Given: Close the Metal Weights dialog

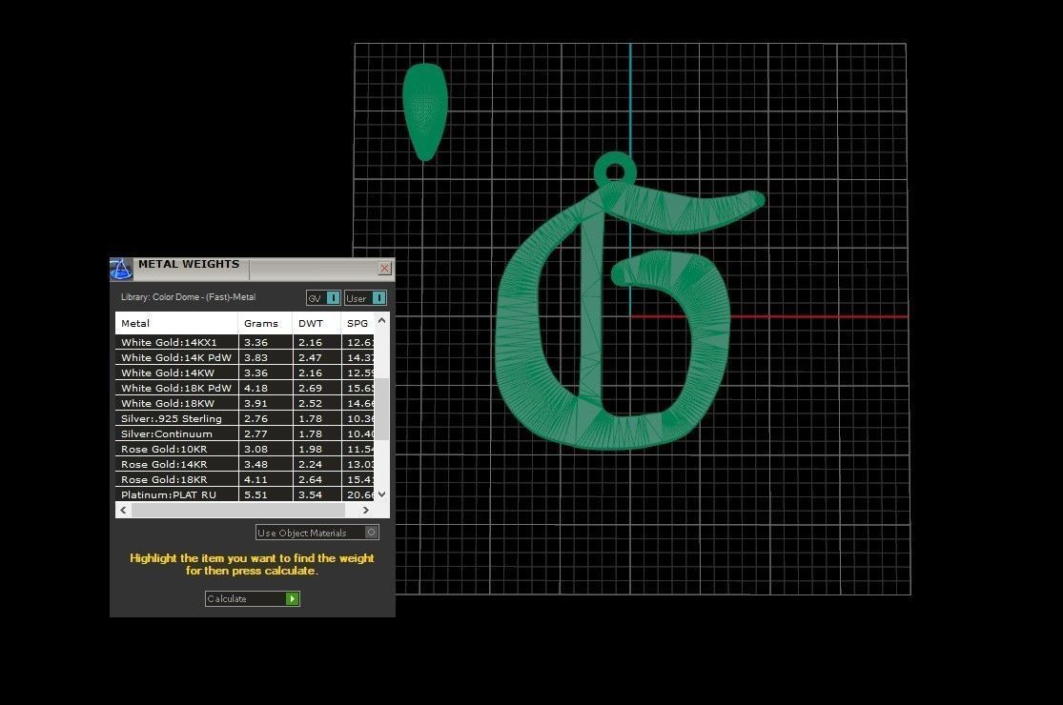Looking at the screenshot, I should click(384, 268).
